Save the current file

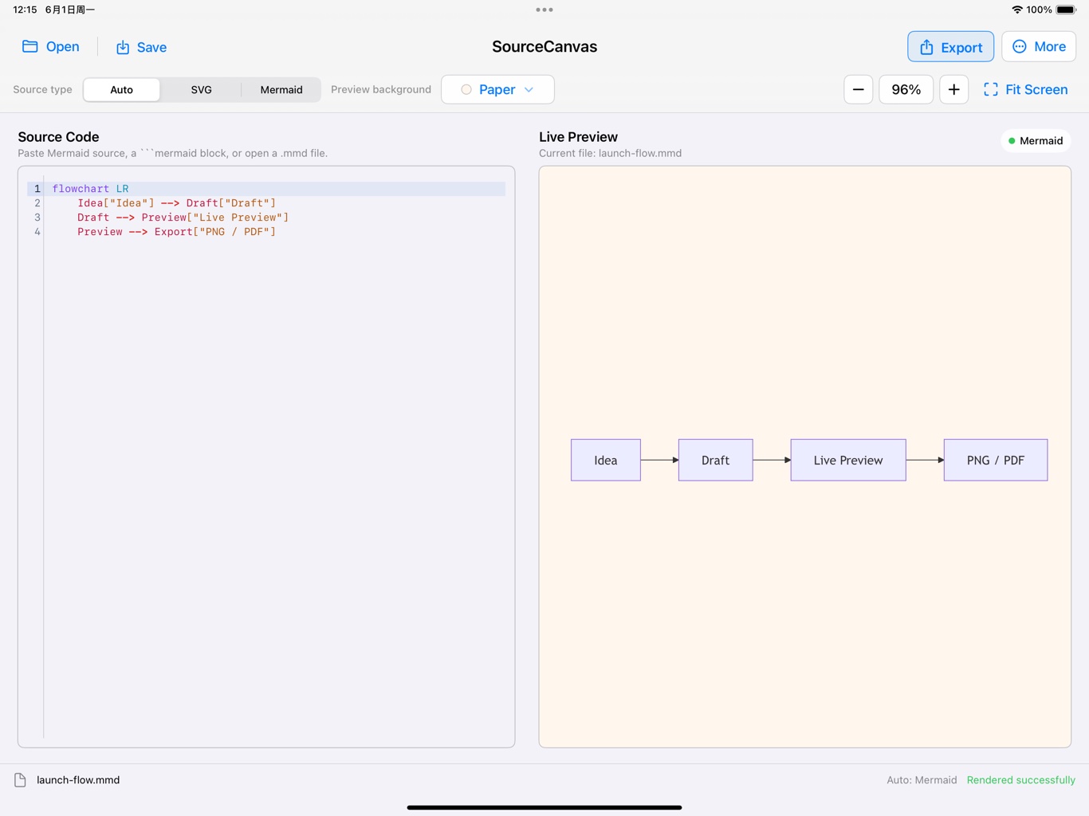(x=141, y=47)
